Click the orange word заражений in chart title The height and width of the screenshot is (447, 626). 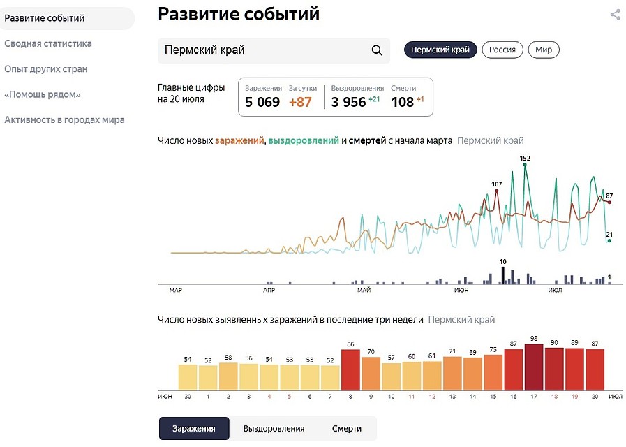tap(239, 140)
